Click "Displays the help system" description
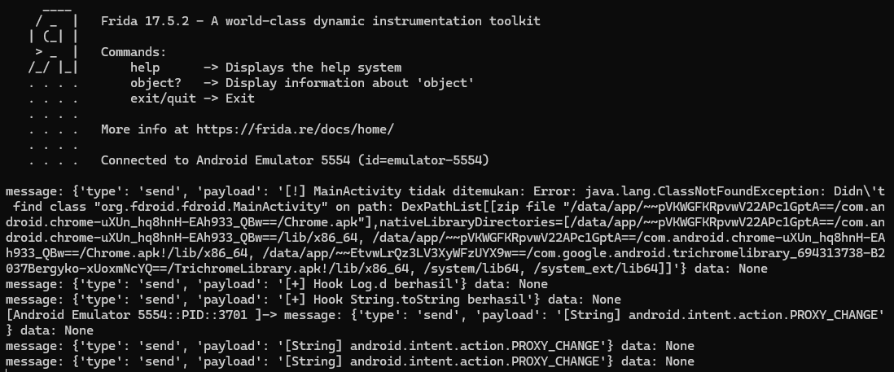 [x=313, y=68]
